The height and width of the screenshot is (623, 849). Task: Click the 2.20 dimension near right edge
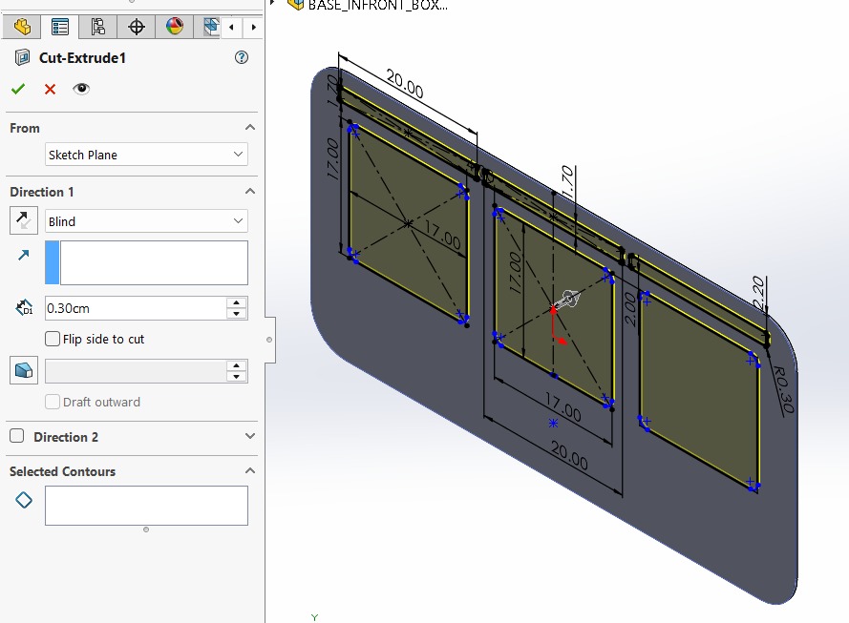point(758,293)
